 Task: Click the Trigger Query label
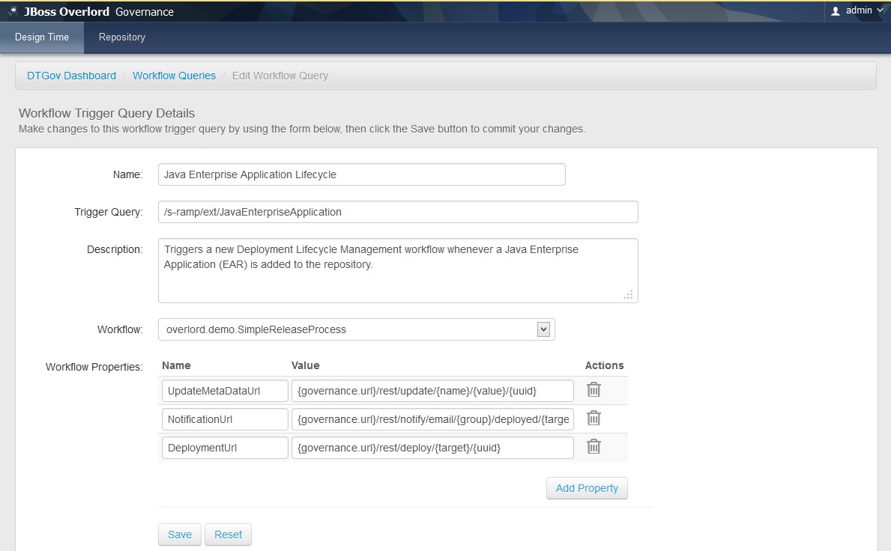point(109,212)
